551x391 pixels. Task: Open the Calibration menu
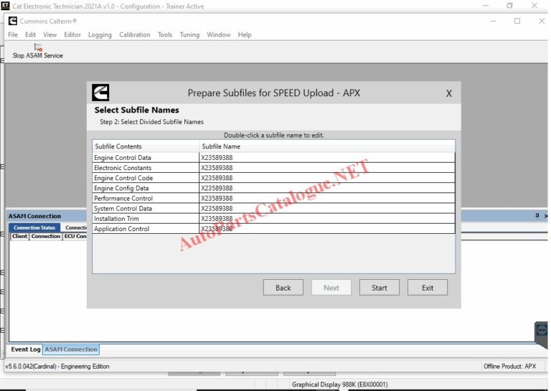[x=135, y=34]
